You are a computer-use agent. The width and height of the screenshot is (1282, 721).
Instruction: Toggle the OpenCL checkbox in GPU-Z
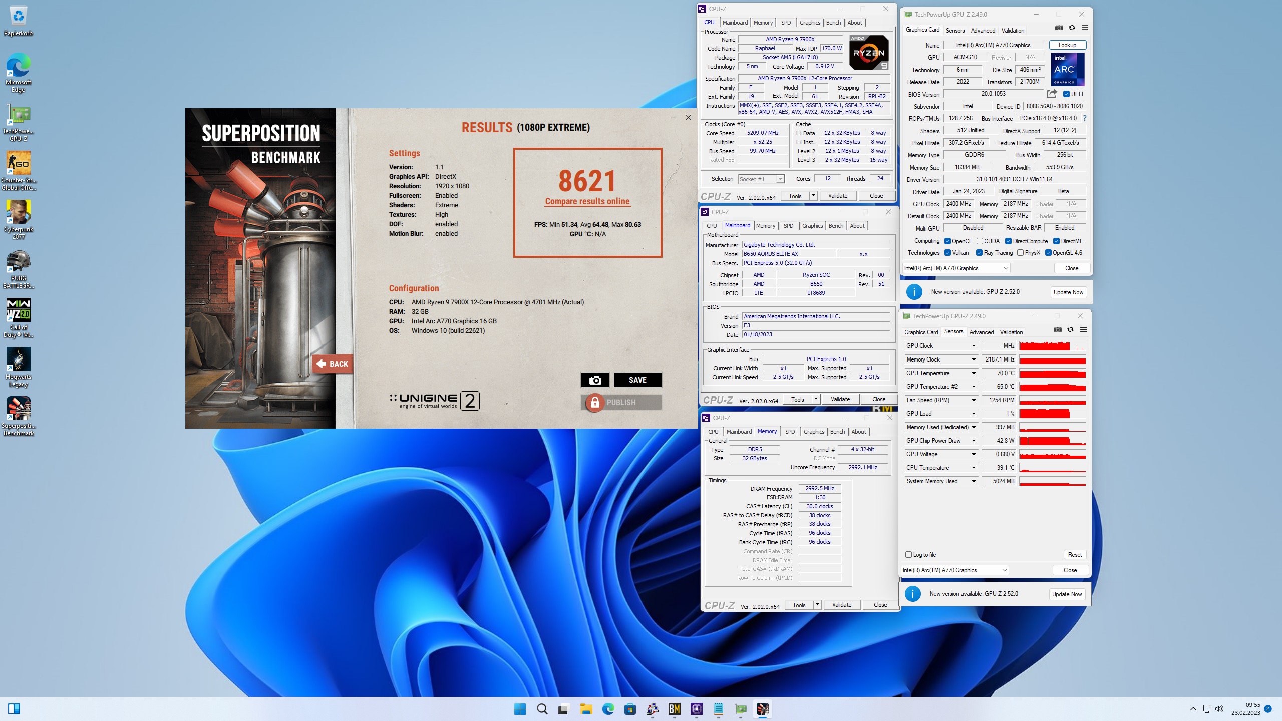coord(947,241)
